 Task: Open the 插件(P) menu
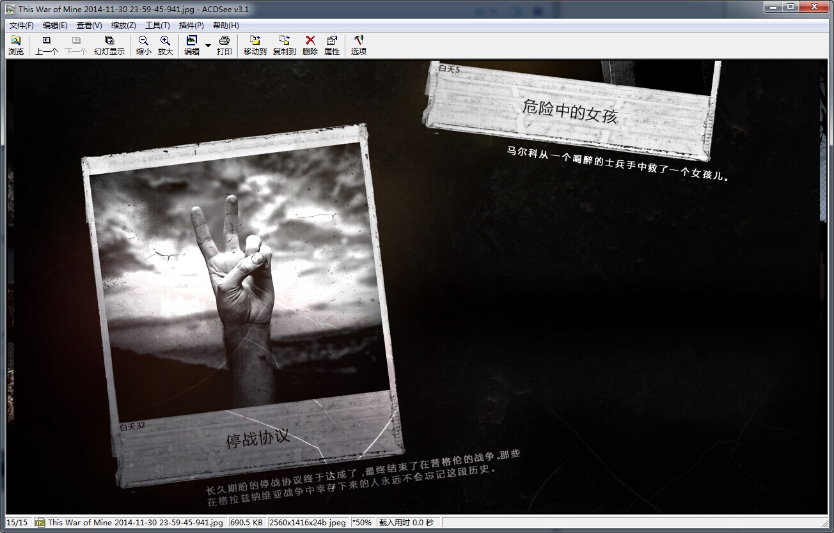191,26
